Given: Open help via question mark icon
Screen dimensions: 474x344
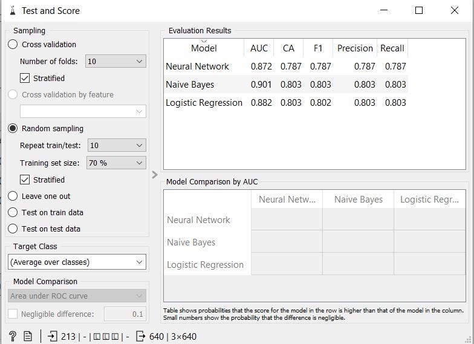Looking at the screenshot, I should click(x=12, y=336).
